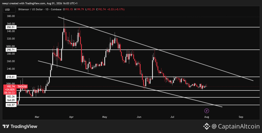Image resolution: width=262 pixels, height=133 pixels.
Task: Click the low value L192.29
Action: click(90, 9)
